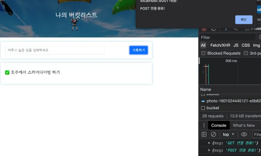Filter requests by CSS
Image resolution: width=261 pixels, height=156 pixels.
[x=246, y=45]
